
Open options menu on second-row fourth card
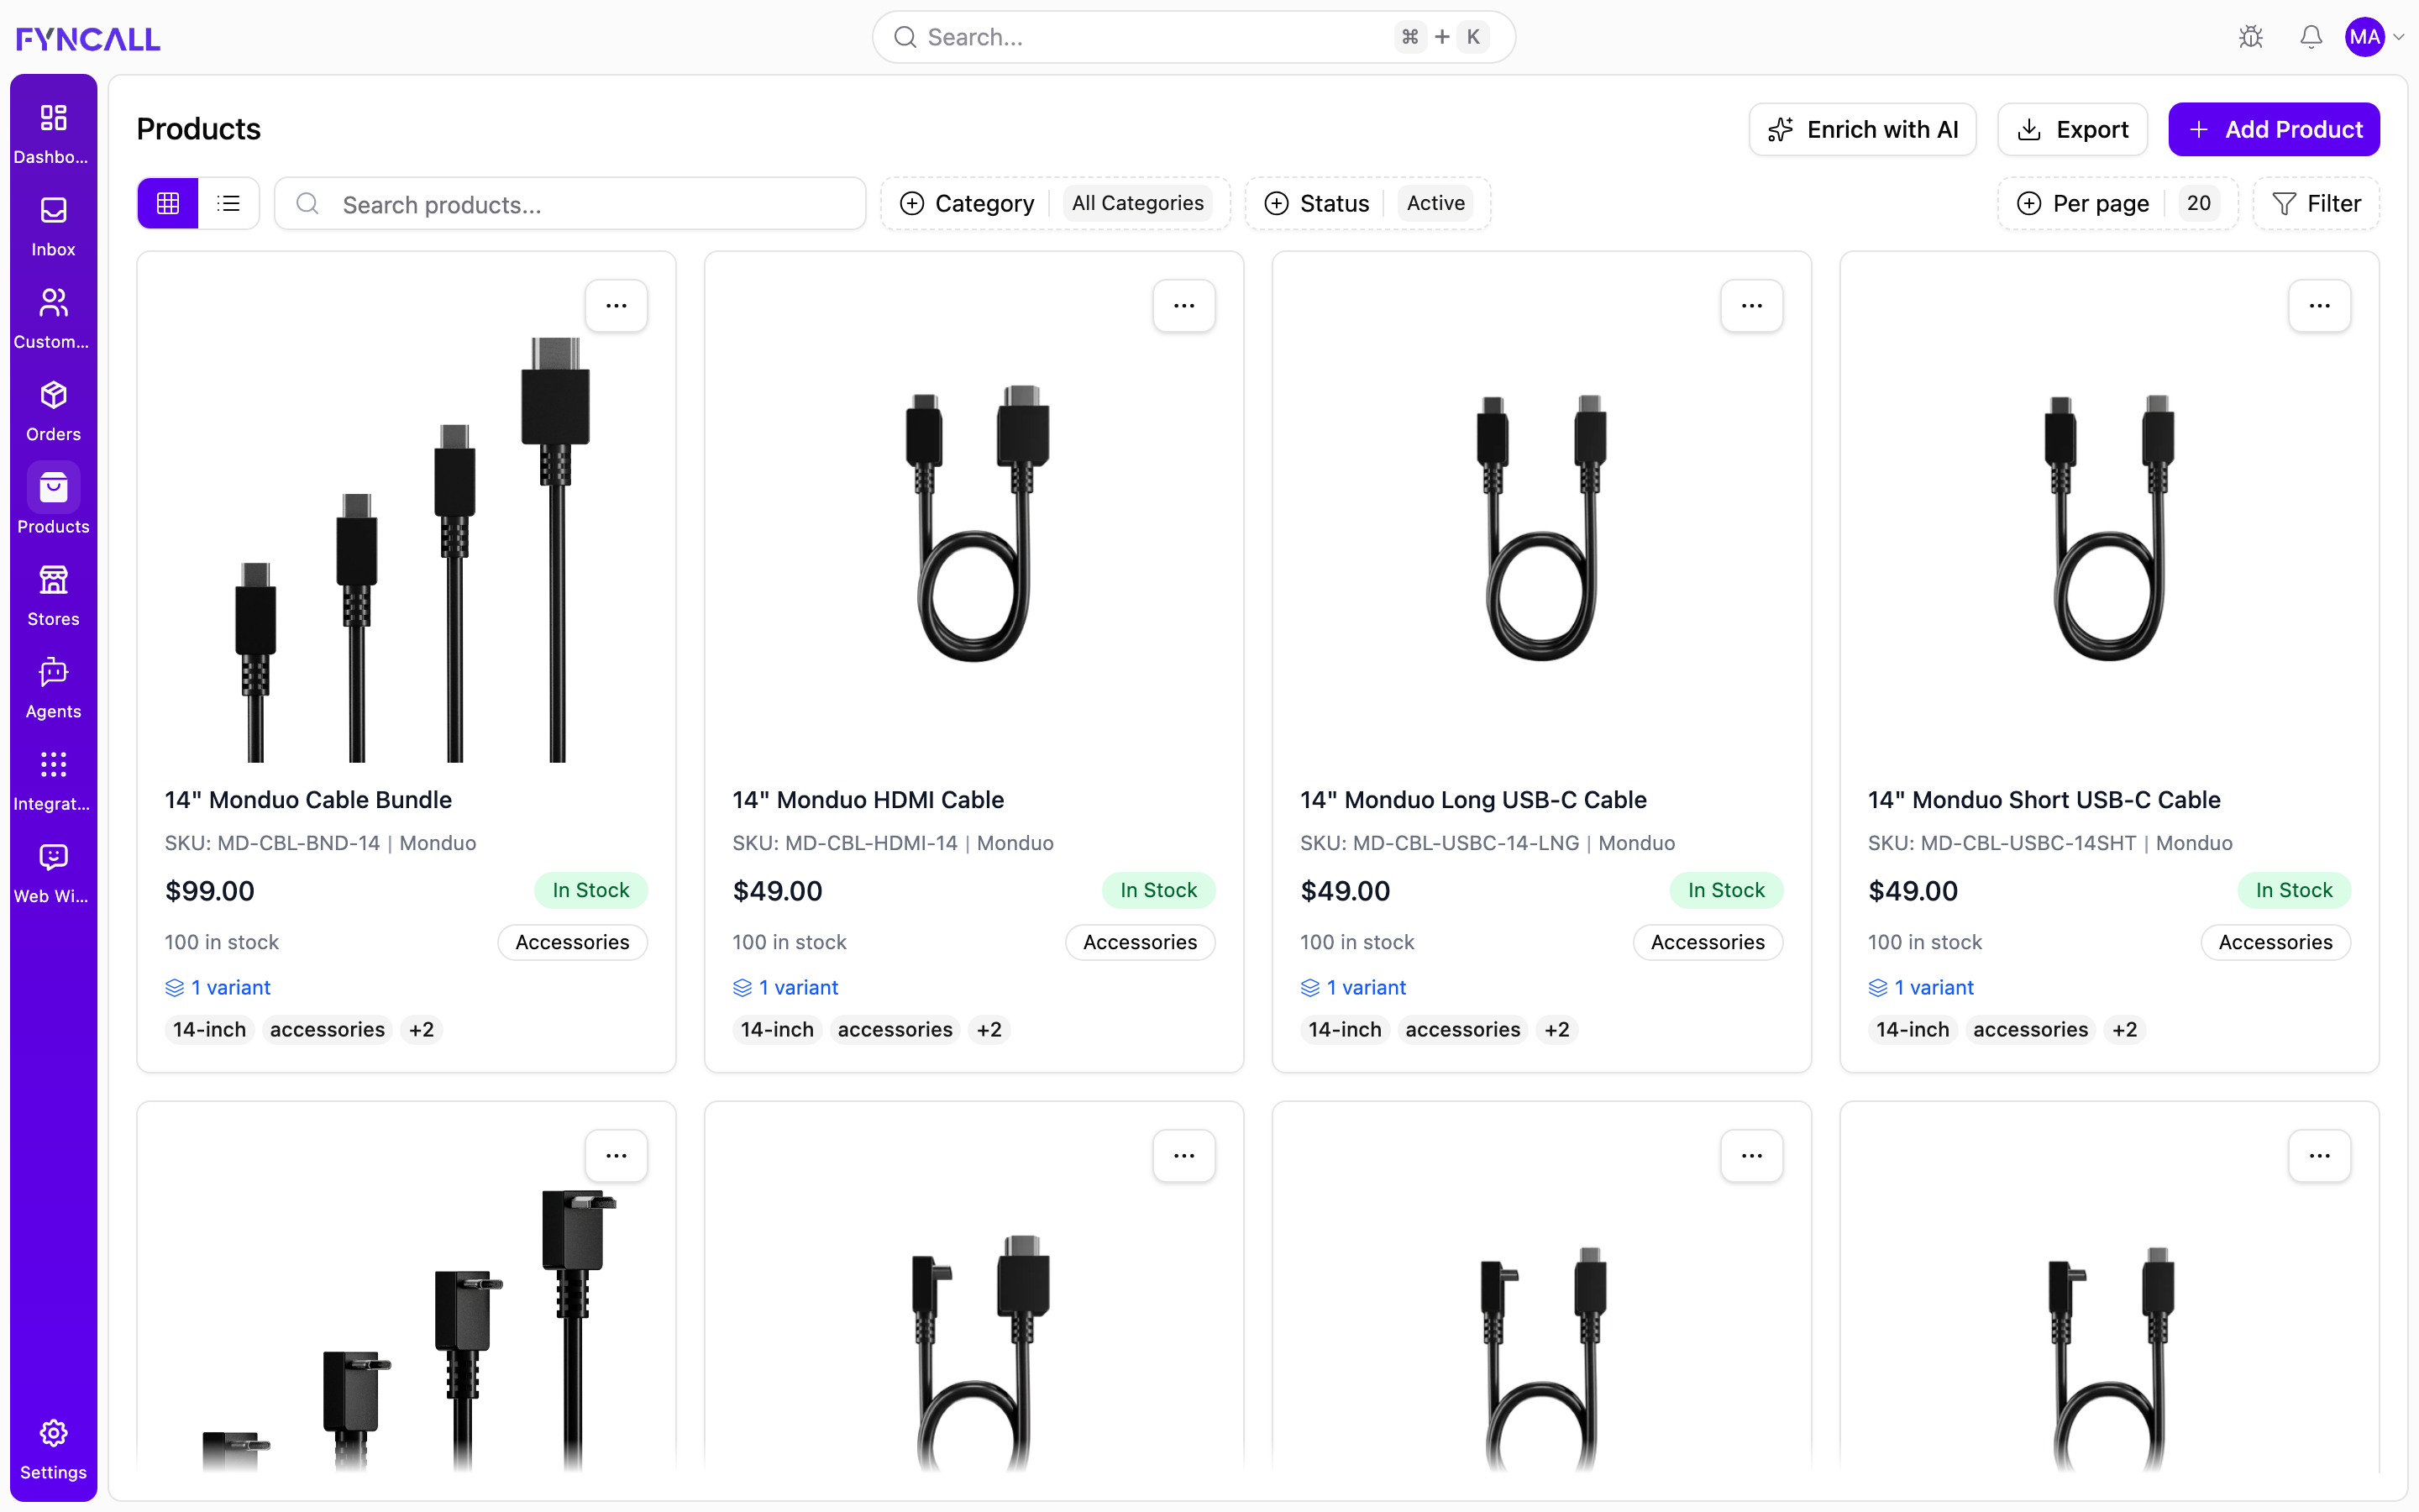click(x=2319, y=1155)
